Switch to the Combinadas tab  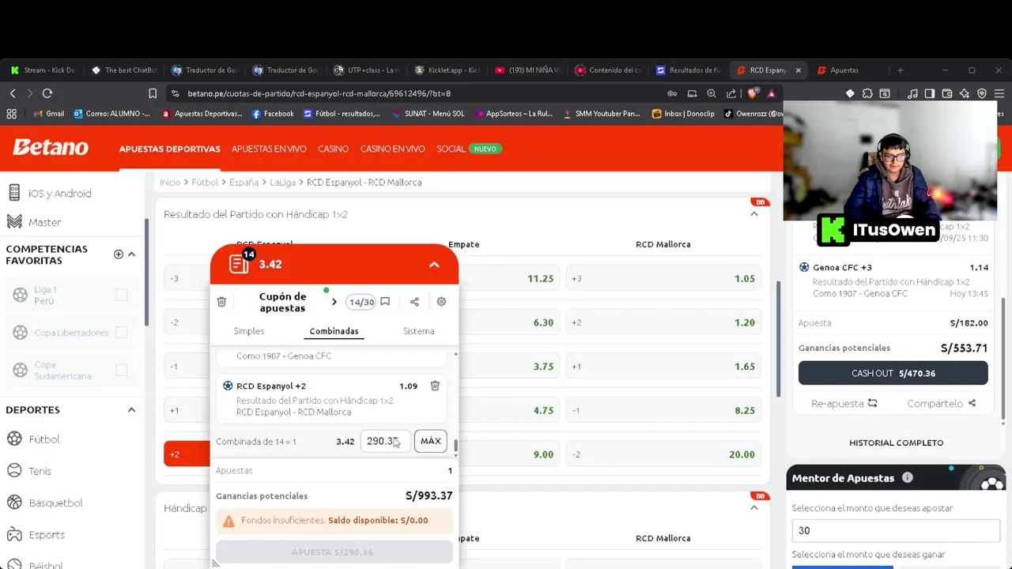[x=334, y=331]
